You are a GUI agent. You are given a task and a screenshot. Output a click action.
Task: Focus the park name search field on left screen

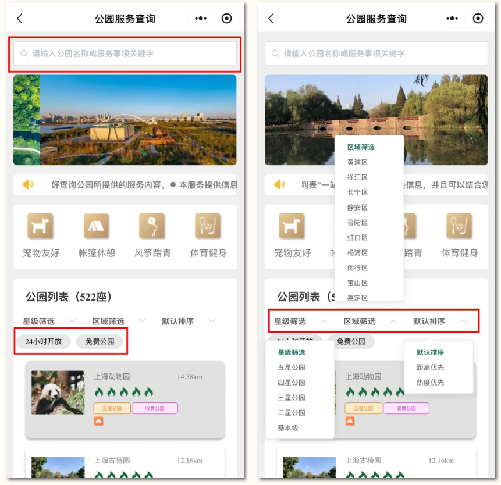click(x=125, y=54)
